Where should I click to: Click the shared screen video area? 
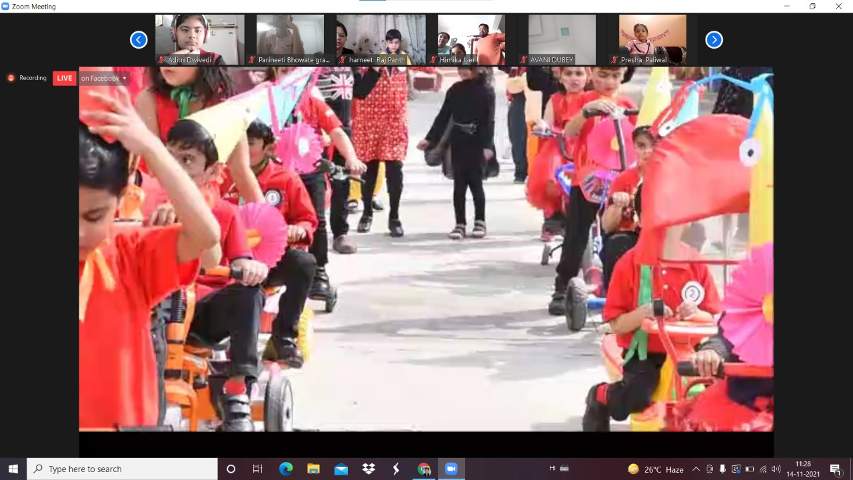[426, 249]
